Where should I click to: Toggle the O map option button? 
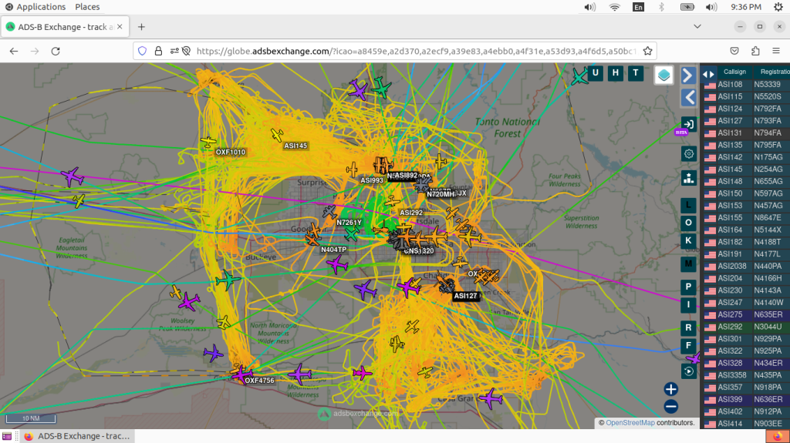(688, 223)
